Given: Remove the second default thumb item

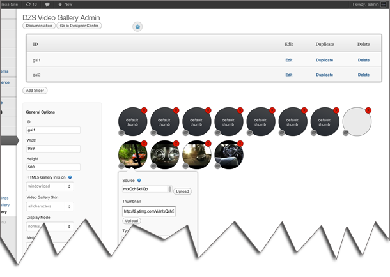Looking at the screenshot, I should [x=176, y=110].
